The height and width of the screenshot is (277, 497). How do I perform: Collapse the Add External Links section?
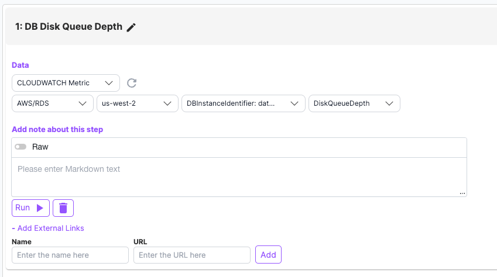point(48,228)
